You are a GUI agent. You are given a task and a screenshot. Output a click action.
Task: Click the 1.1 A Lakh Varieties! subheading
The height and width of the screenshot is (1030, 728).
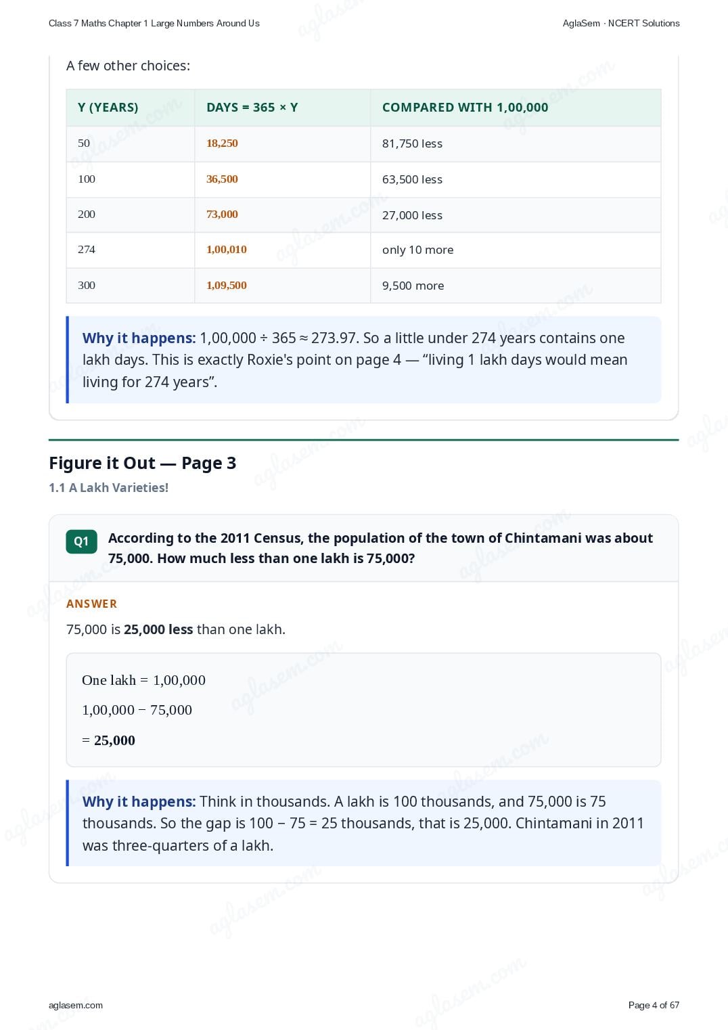[x=108, y=487]
